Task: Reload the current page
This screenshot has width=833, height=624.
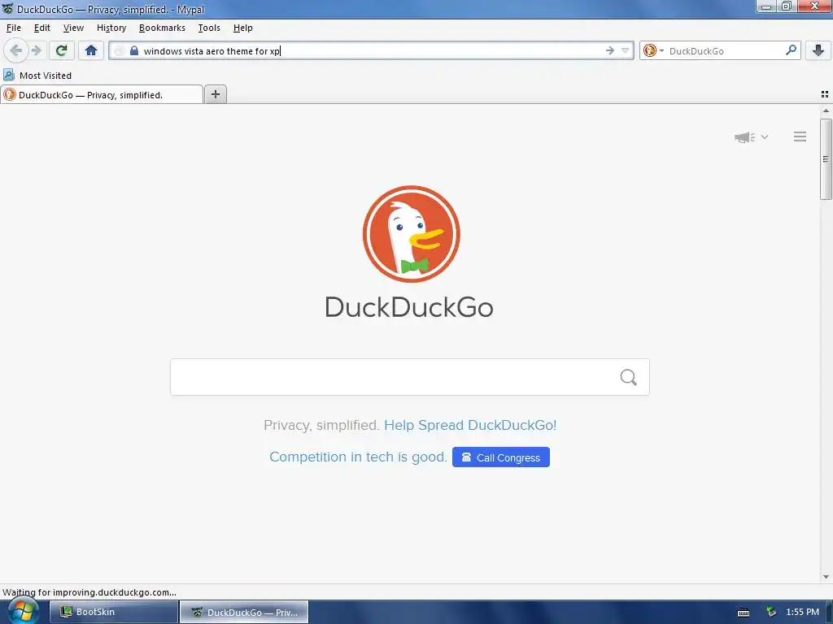Action: [x=62, y=50]
